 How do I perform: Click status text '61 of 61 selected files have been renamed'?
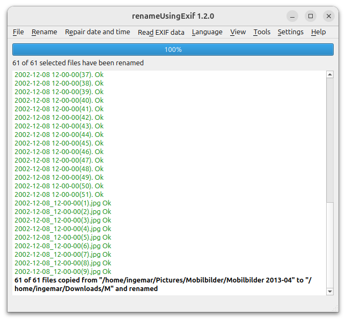click(x=78, y=63)
